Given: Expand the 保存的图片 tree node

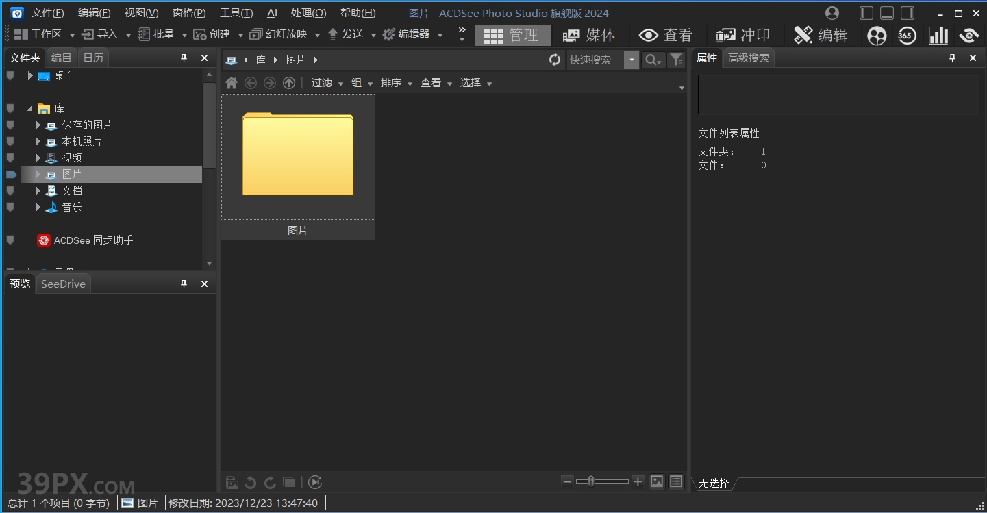Looking at the screenshot, I should [x=38, y=125].
